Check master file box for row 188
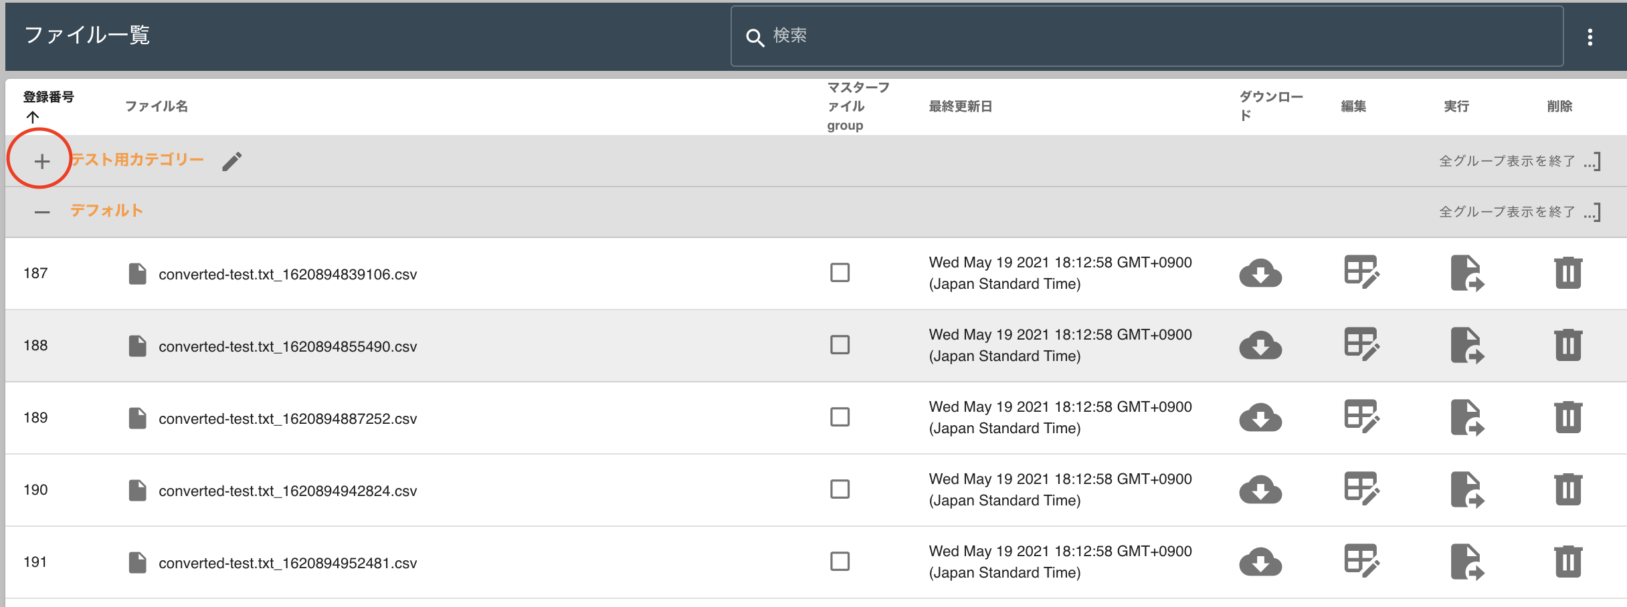The width and height of the screenshot is (1627, 607). click(840, 345)
